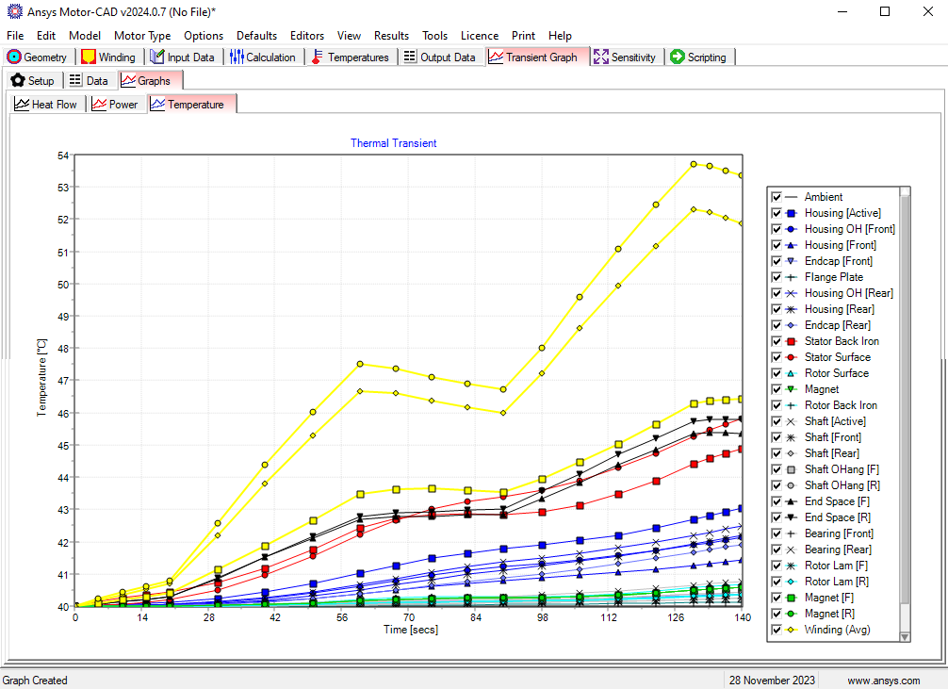This screenshot has height=689, width=948.
Task: Click the legend scroll down arrow
Action: click(x=905, y=637)
